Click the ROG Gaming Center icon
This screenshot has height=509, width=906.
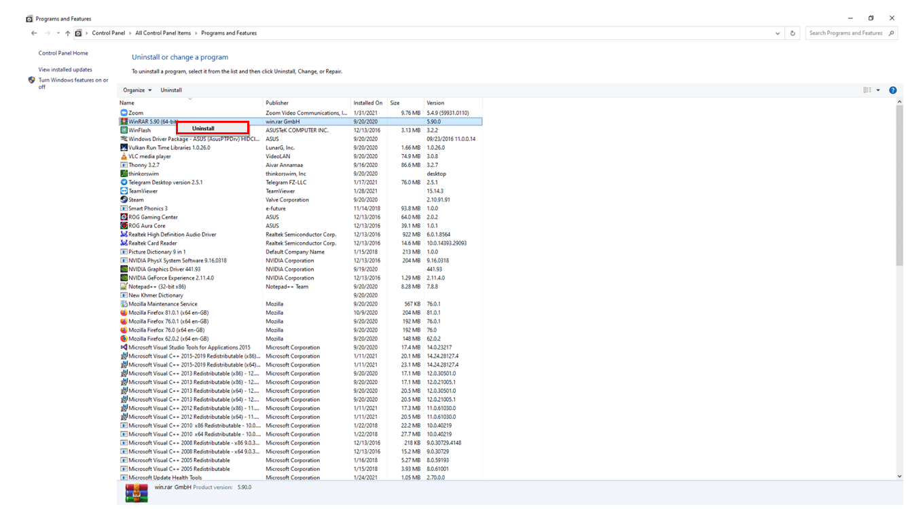124,217
